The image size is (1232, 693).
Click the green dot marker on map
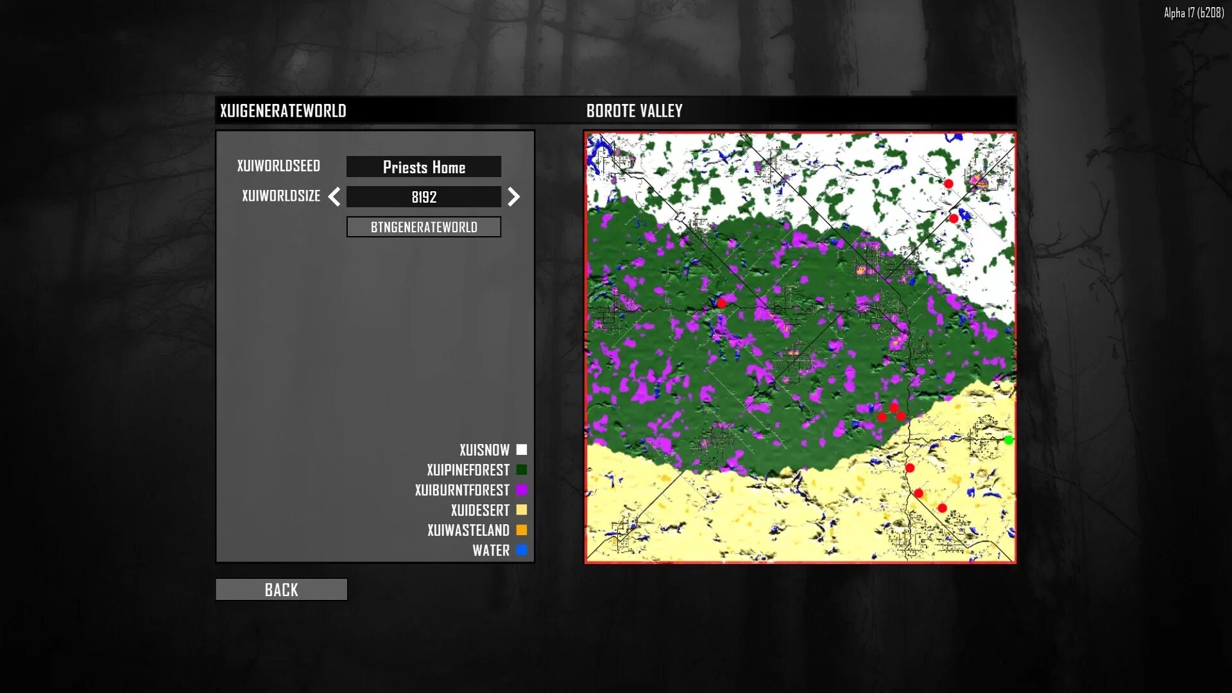point(1009,440)
